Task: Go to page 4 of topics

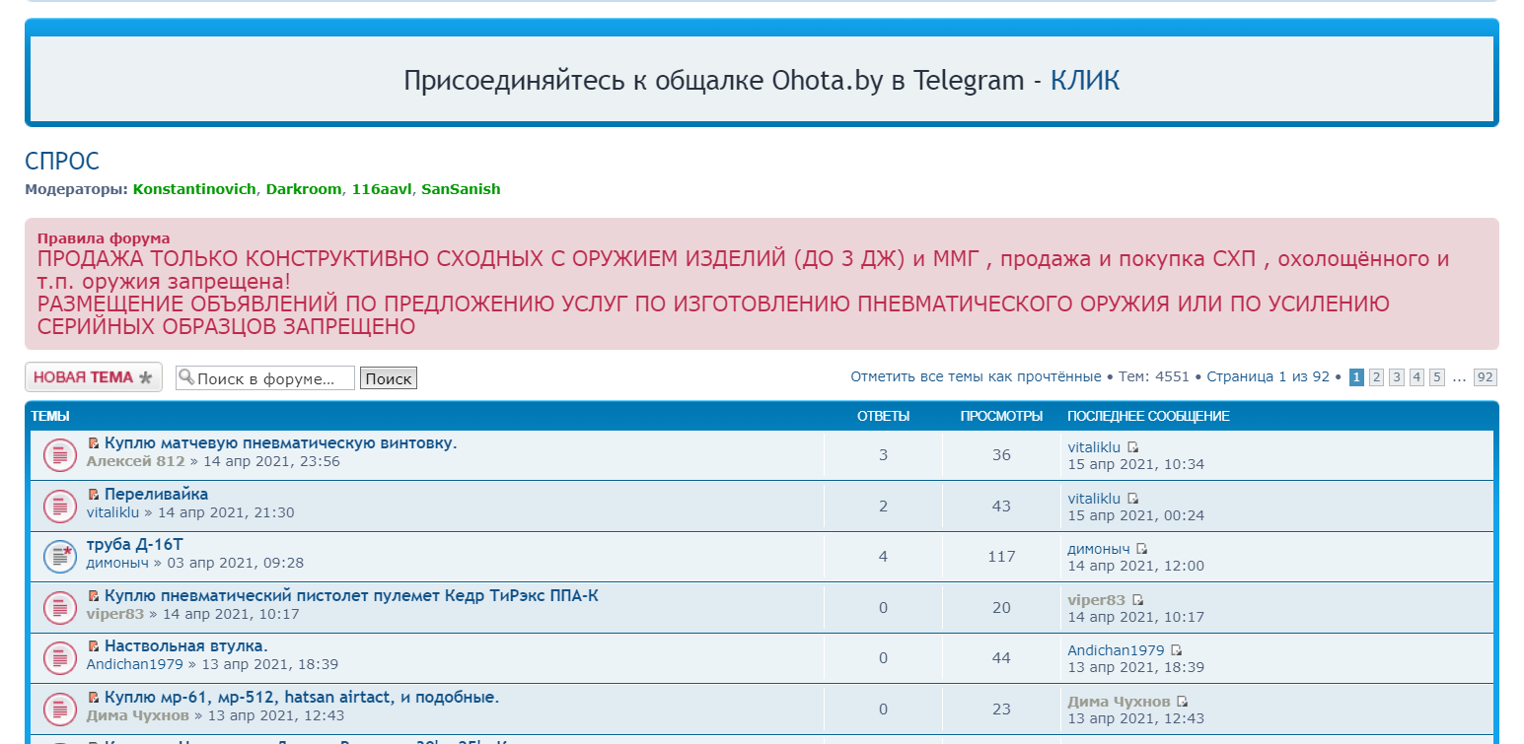Action: [1416, 377]
